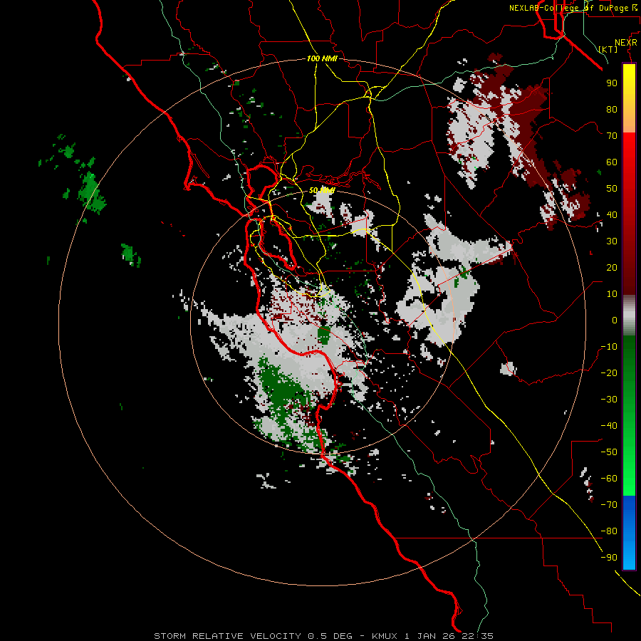Select the -10 knot scale label
Screen dimensions: 641x641
click(x=609, y=347)
